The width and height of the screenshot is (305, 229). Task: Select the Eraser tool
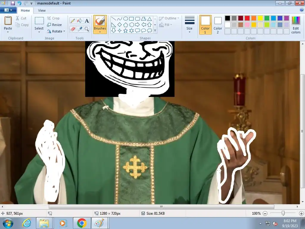pos(73,29)
